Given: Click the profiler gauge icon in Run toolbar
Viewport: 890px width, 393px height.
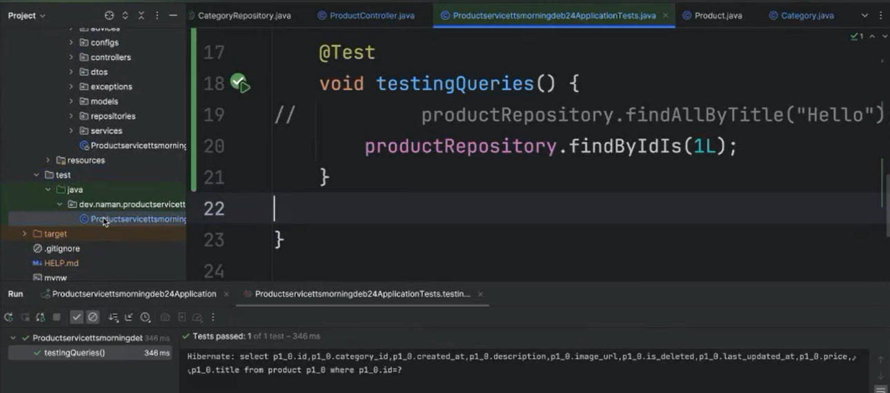Looking at the screenshot, I should 197,317.
